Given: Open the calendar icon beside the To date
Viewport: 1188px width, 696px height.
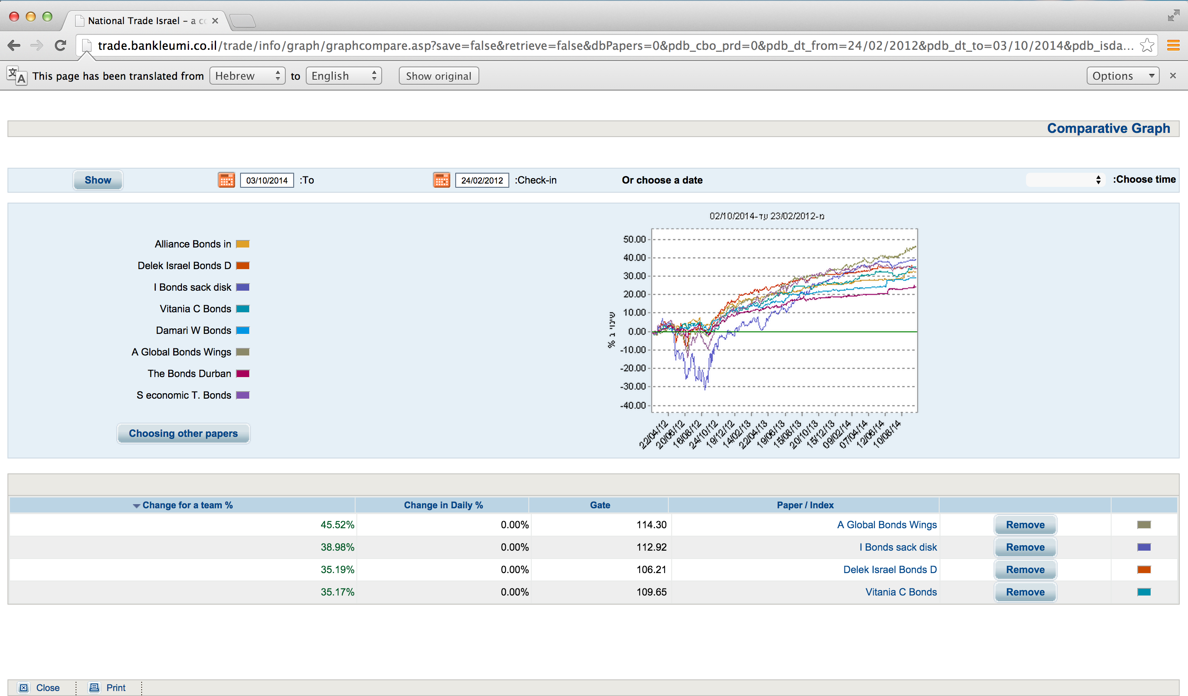Looking at the screenshot, I should tap(226, 180).
